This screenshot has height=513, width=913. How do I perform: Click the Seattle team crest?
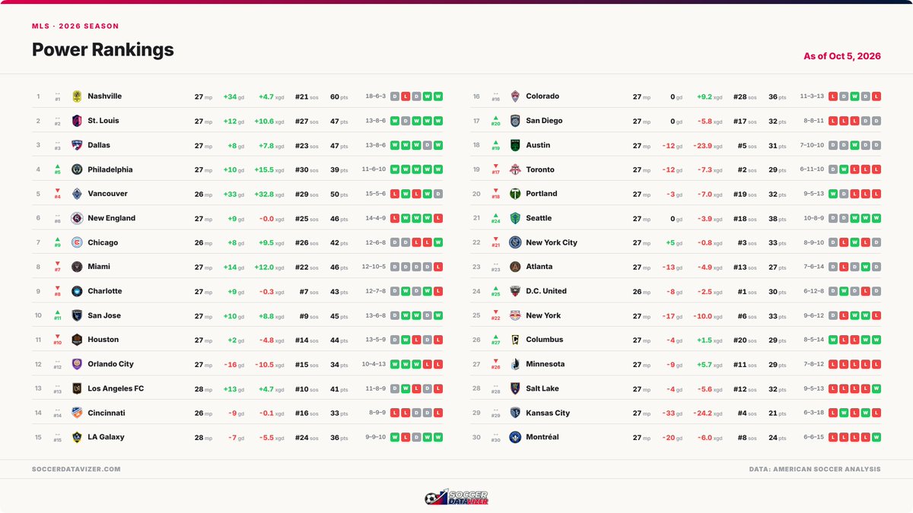(515, 218)
